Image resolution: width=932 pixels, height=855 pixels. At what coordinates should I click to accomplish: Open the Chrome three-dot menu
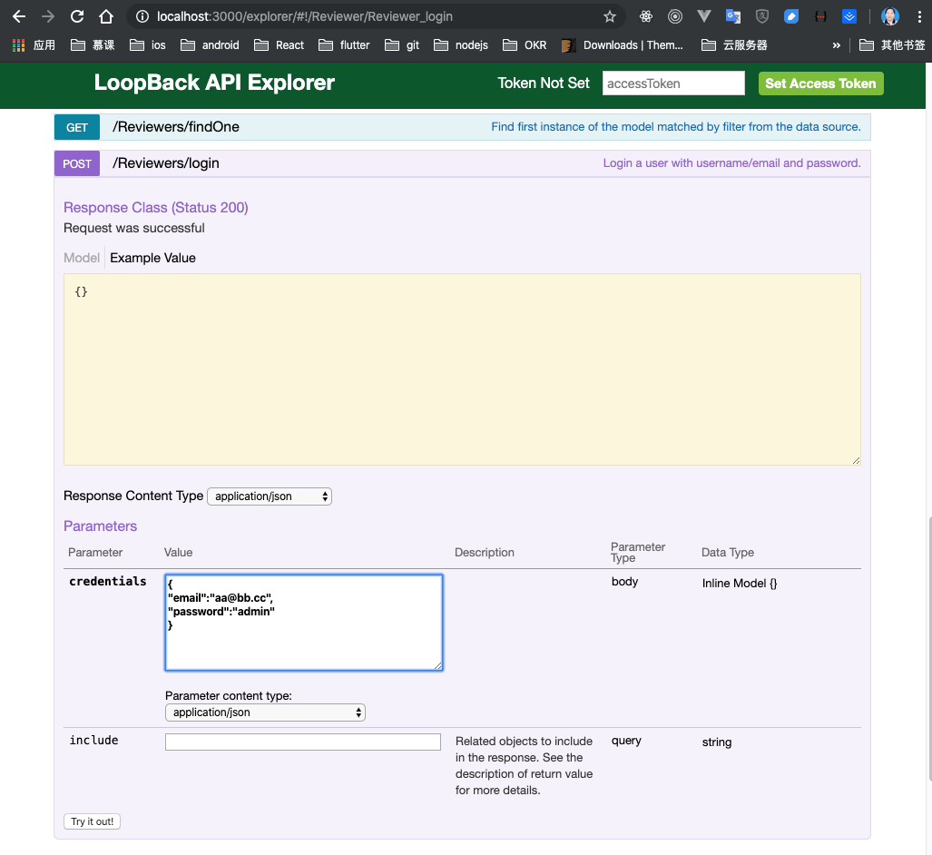point(919,16)
